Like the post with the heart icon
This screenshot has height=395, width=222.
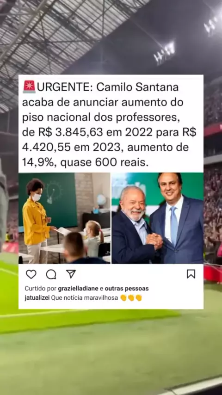[x=31, y=274]
